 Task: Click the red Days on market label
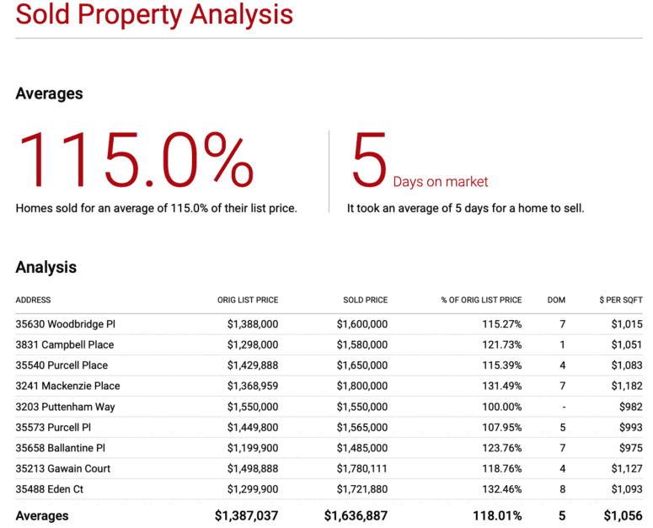coord(440,182)
